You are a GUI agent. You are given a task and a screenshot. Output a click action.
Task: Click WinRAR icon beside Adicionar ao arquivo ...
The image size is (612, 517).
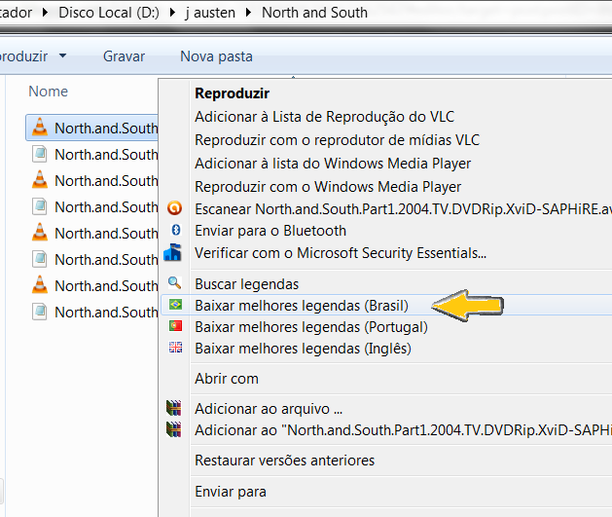[174, 408]
